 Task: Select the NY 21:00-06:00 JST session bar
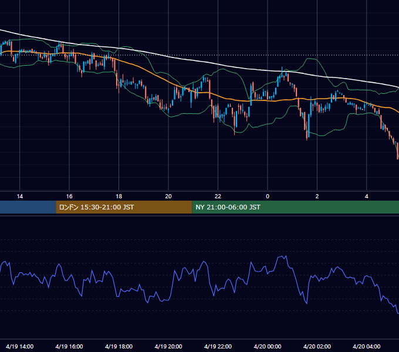(295, 207)
